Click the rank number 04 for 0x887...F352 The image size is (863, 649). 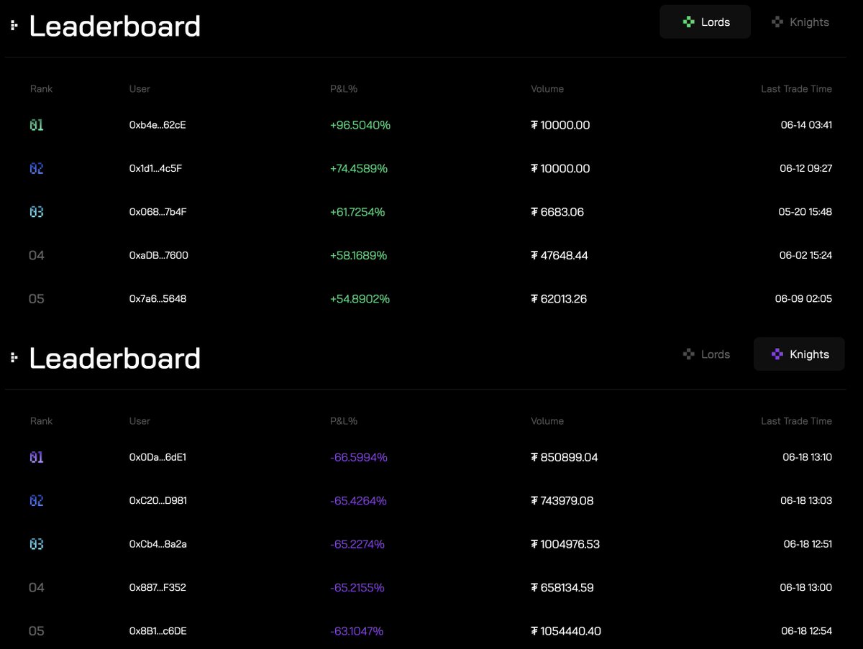point(37,588)
